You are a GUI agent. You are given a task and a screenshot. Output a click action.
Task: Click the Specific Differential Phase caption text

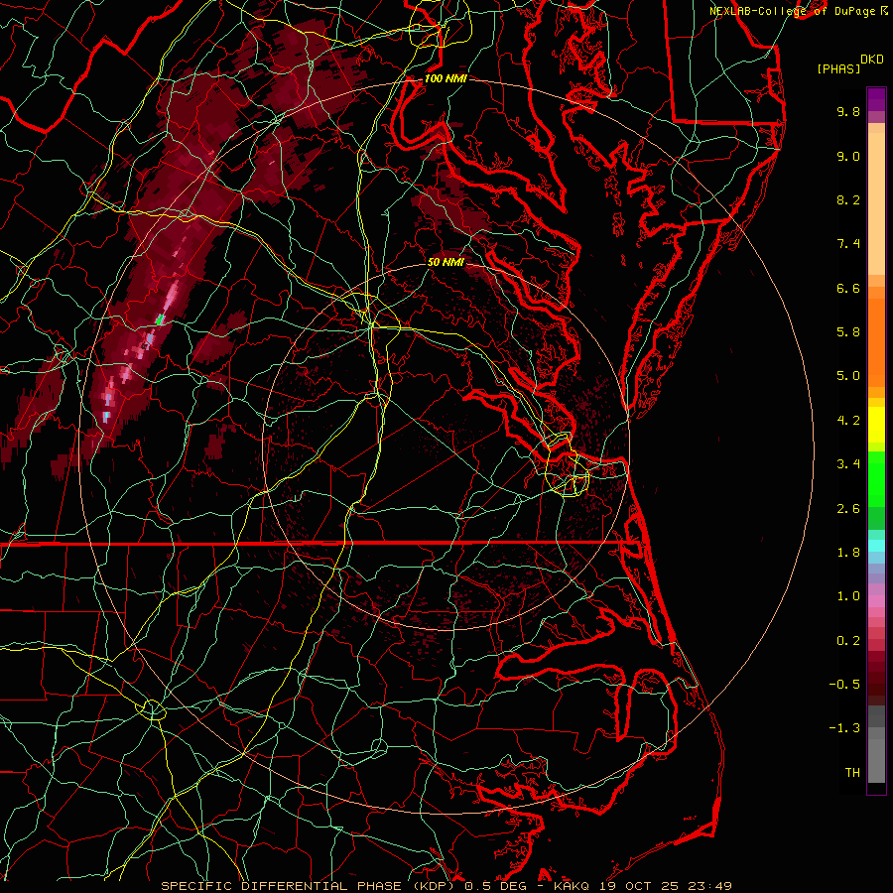coord(311,886)
